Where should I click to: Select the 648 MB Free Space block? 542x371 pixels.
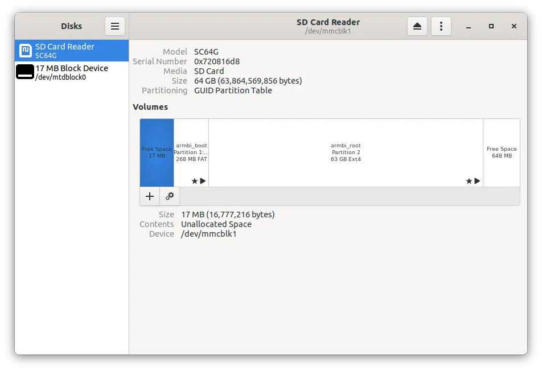501,152
